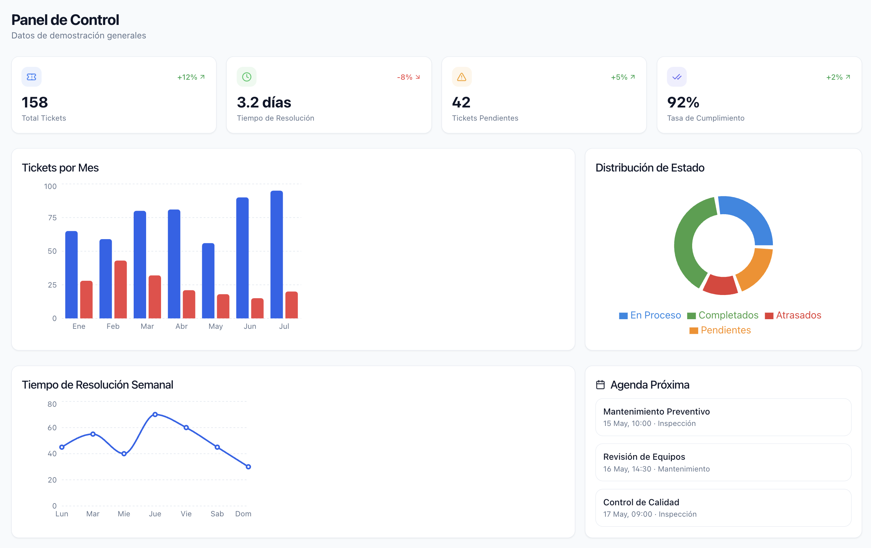Image resolution: width=871 pixels, height=548 pixels.
Task: Select the Control de Calidad event
Action: tap(723, 507)
